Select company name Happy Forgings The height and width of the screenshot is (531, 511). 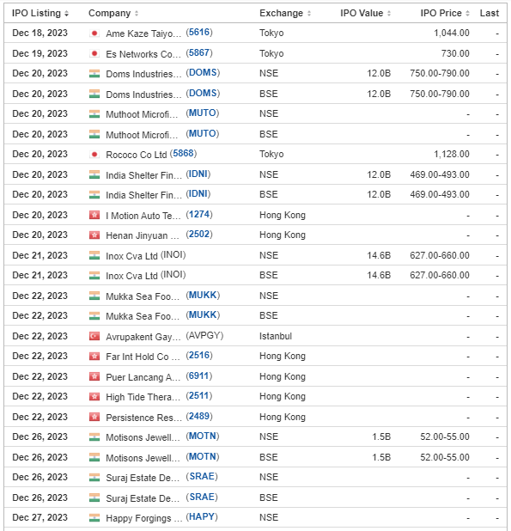pos(144,518)
